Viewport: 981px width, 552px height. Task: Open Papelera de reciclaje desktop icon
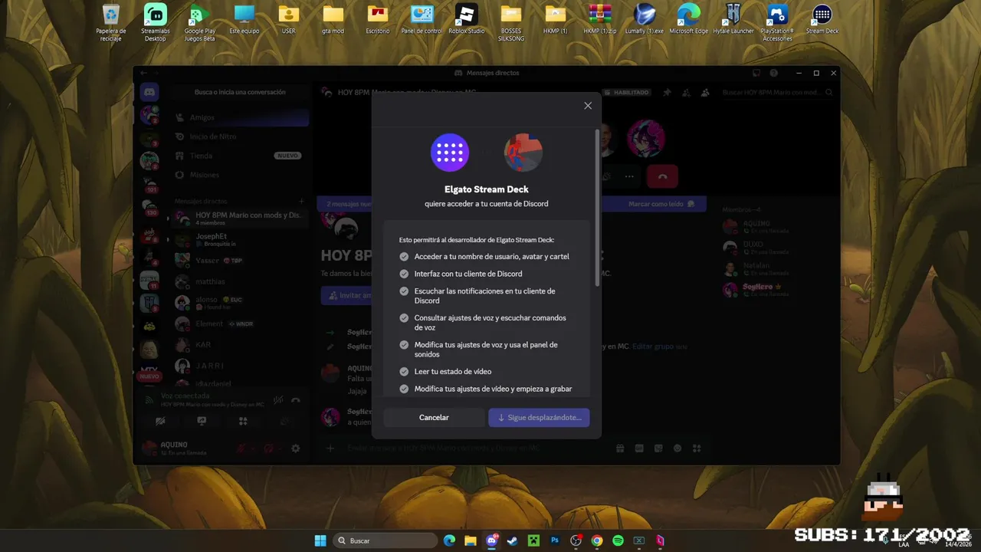111,23
